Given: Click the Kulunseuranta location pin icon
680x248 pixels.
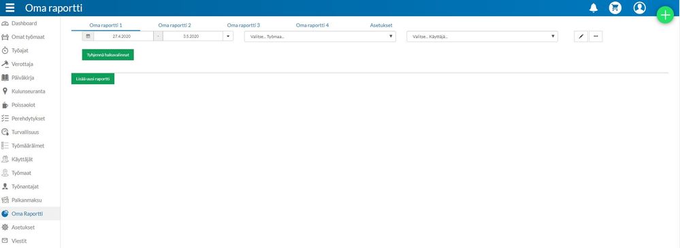Looking at the screenshot, I should click(5, 91).
